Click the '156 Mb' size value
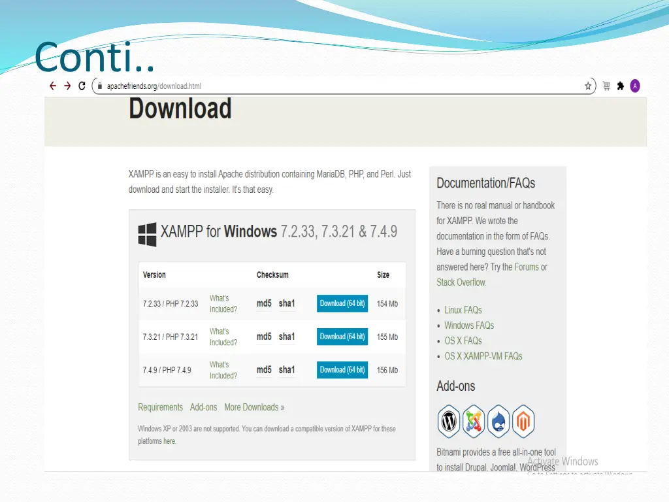The width and height of the screenshot is (669, 502). tap(387, 371)
